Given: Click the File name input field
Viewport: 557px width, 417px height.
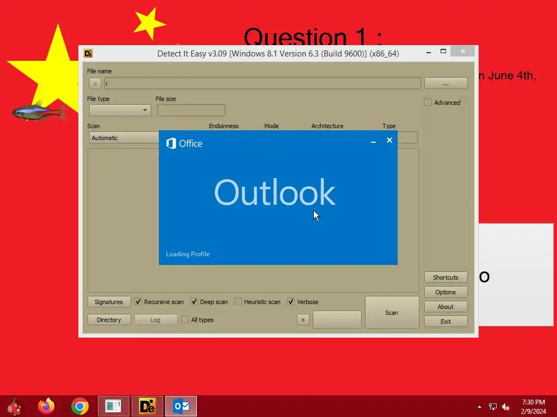Looking at the screenshot, I should pyautogui.click(x=263, y=83).
